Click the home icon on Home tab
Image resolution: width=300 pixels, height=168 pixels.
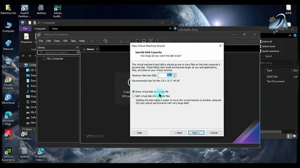point(84,49)
